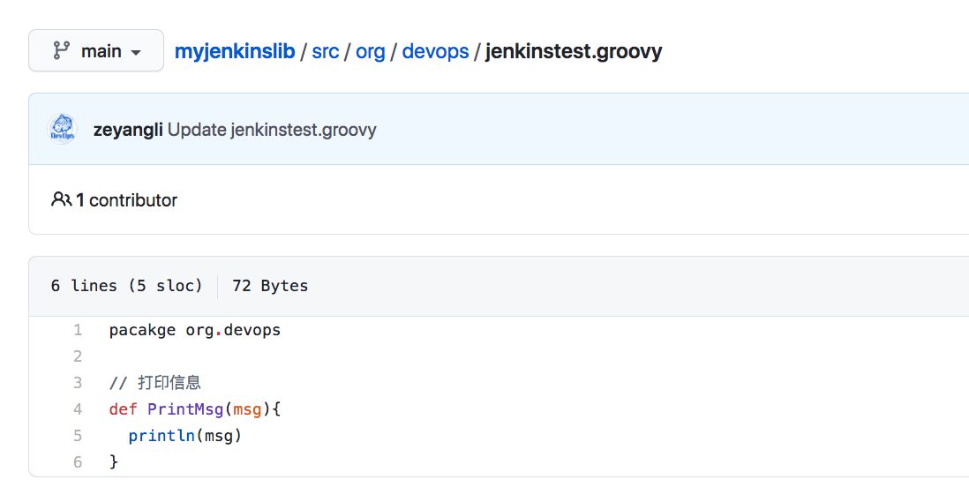Open the src folder breadcrumb

click(x=326, y=51)
